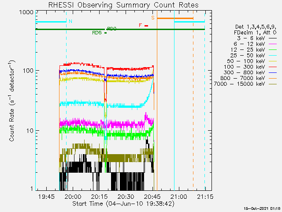The height and width of the screenshot is (212, 282).
Task: Click the '20:45' time axis label
Action: point(152,197)
